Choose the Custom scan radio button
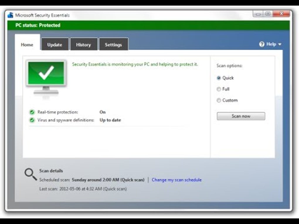The height and width of the screenshot is (224, 299). click(x=219, y=100)
